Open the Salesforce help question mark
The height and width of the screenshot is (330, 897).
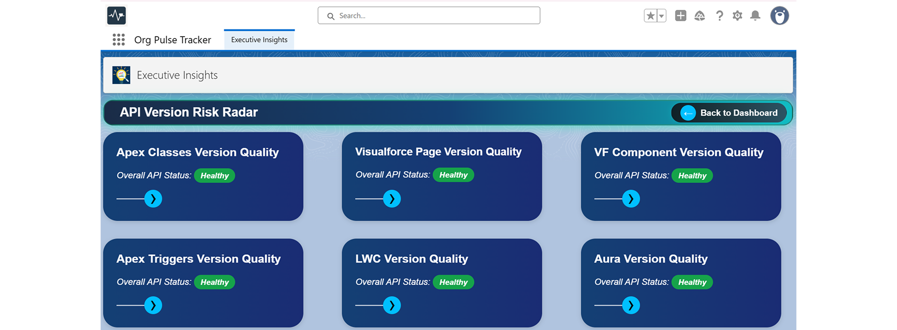719,15
